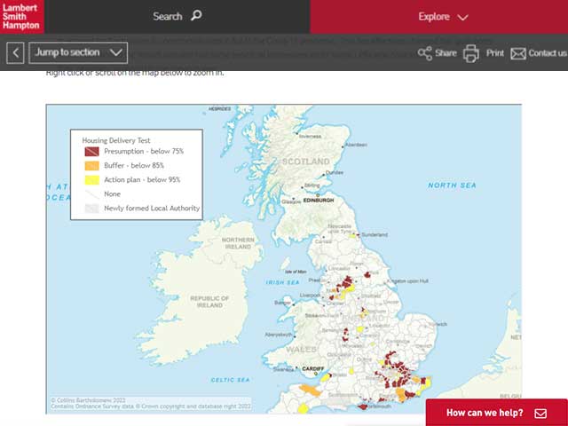Viewport: 568px width, 426px height.
Task: Open the Jump to section dropdown
Action: coord(78,53)
